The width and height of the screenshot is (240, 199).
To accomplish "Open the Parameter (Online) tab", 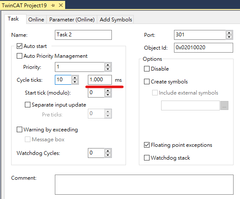I will point(72,20).
